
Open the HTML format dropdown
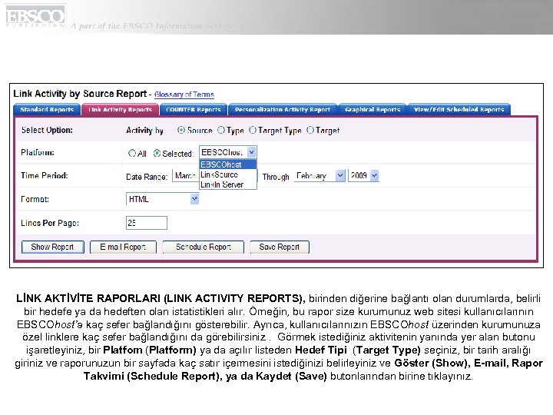pos(163,199)
